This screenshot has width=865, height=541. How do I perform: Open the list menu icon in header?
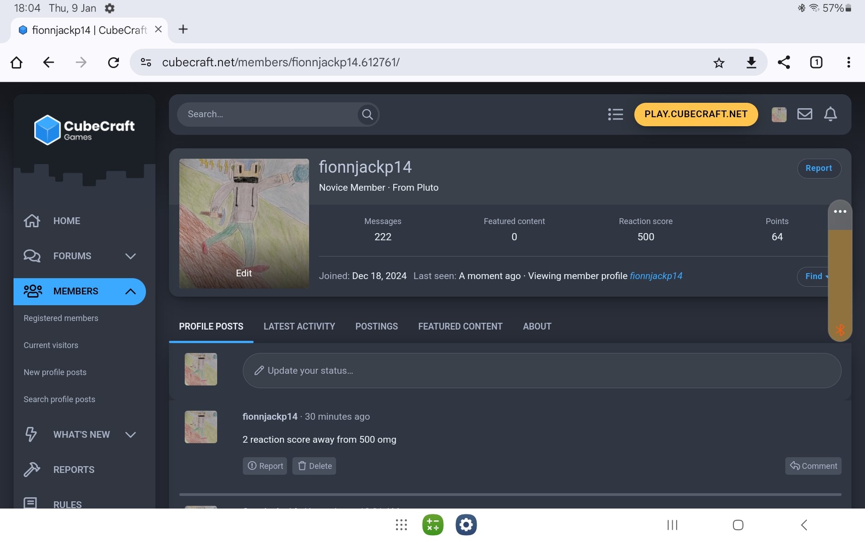pyautogui.click(x=615, y=115)
